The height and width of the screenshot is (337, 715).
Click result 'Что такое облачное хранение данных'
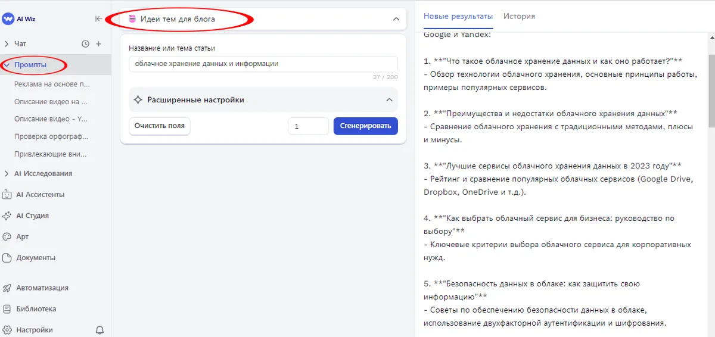coord(554,61)
